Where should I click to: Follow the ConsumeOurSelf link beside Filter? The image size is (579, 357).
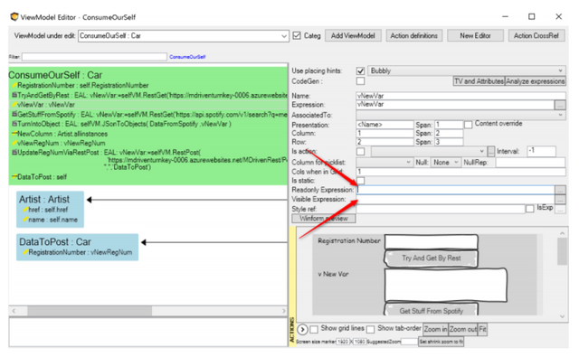187,57
